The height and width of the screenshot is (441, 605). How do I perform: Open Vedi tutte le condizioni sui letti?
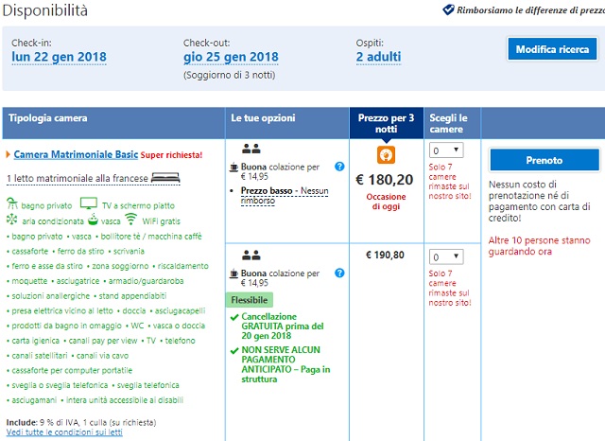(64, 432)
